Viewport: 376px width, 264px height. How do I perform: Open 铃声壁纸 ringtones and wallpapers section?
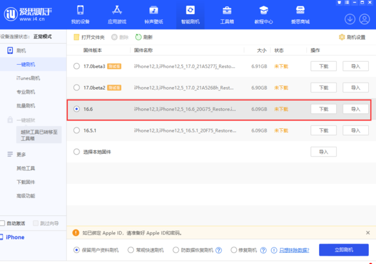click(154, 15)
